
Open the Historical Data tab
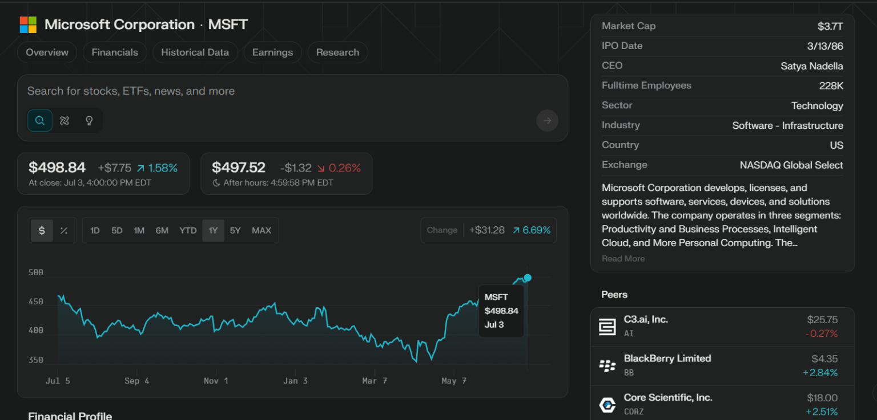point(195,52)
